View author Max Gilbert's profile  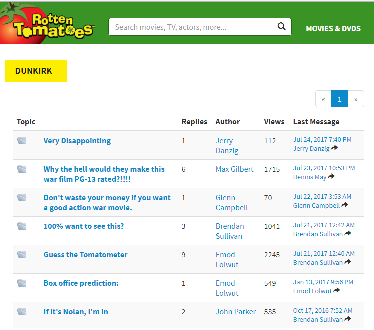pyautogui.click(x=235, y=169)
